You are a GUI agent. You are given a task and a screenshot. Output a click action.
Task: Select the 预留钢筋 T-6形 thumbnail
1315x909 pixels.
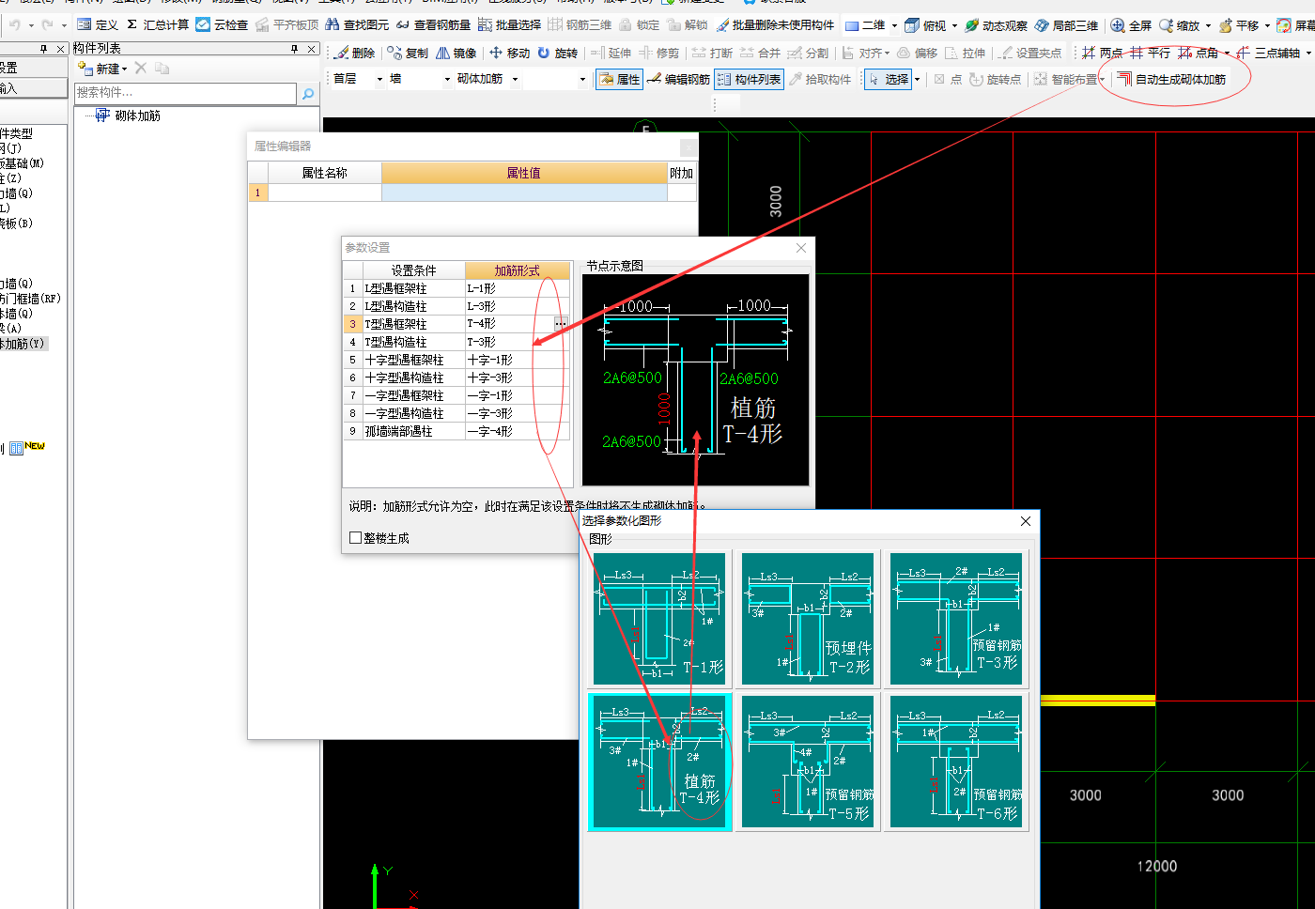pos(955,763)
